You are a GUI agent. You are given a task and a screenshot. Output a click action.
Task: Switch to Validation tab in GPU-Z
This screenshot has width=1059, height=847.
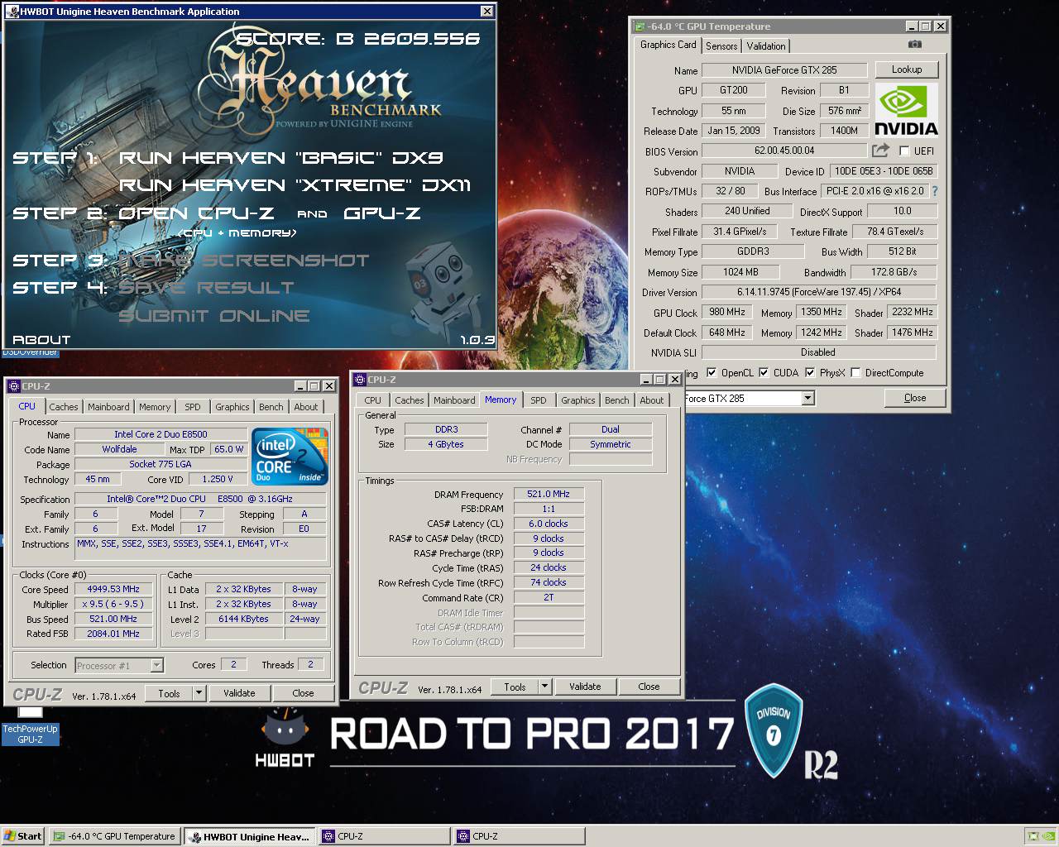coord(766,46)
